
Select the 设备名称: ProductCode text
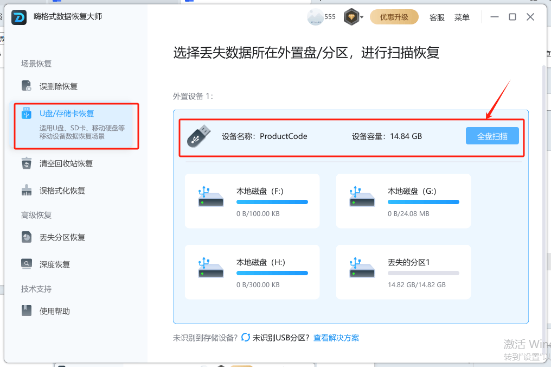click(x=264, y=136)
